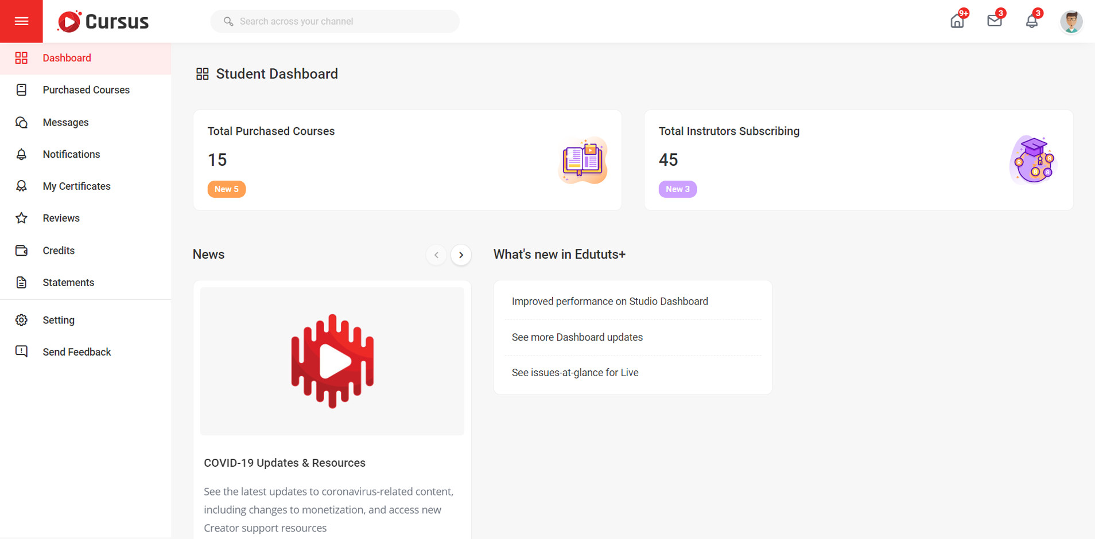Click the orange New 5 badge
The image size is (1095, 539).
click(227, 189)
